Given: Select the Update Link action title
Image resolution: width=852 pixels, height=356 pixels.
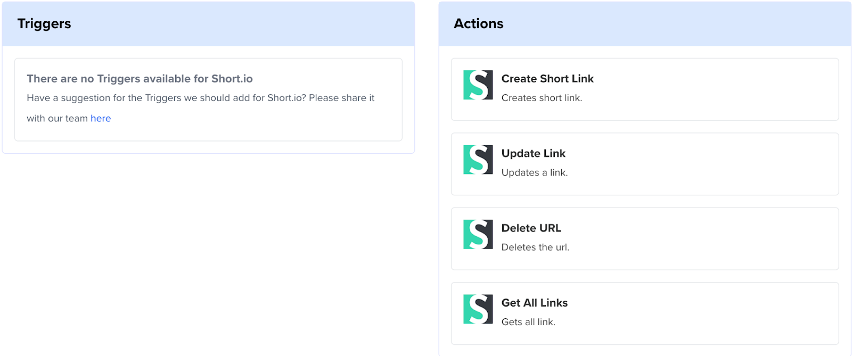Looking at the screenshot, I should click(x=533, y=153).
